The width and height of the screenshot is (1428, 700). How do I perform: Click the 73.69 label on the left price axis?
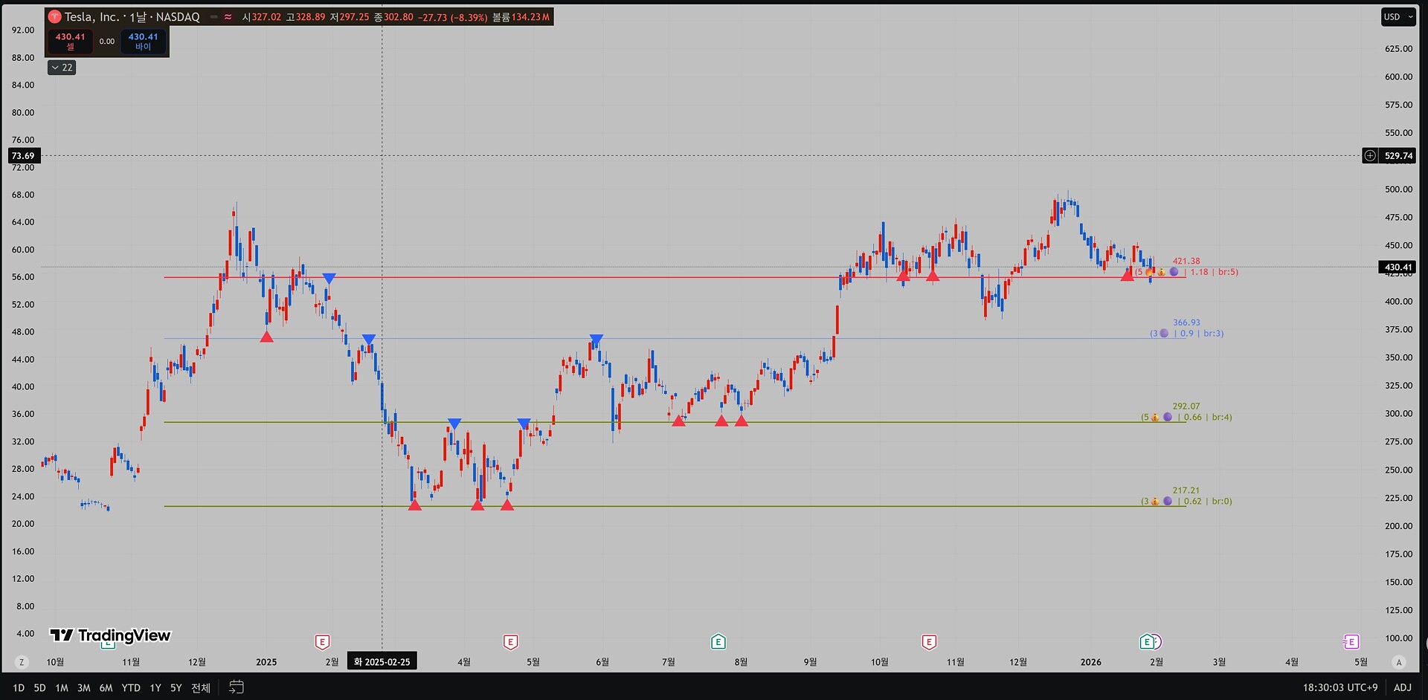coord(23,156)
